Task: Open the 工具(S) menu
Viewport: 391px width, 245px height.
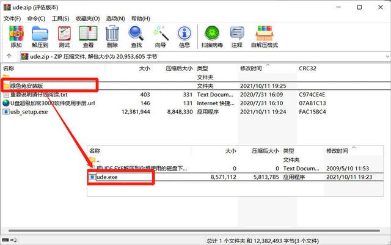Action: click(x=60, y=19)
